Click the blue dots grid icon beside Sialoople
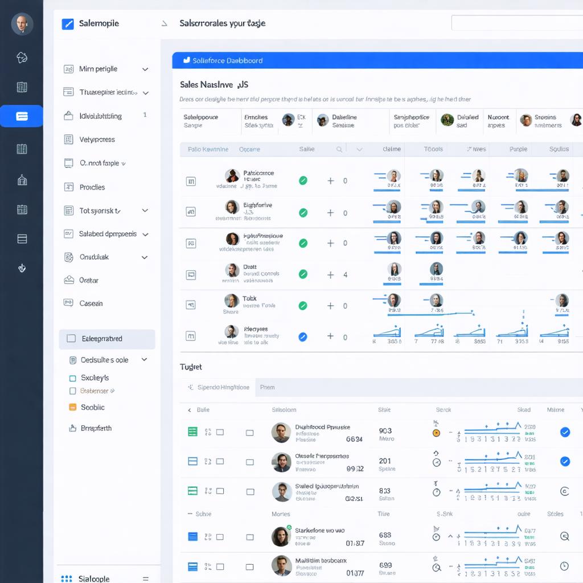The image size is (583, 583). tap(67, 578)
